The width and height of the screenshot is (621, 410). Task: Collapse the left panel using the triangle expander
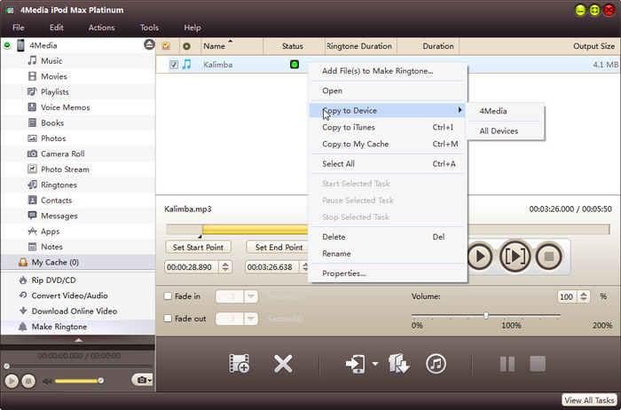78,339
